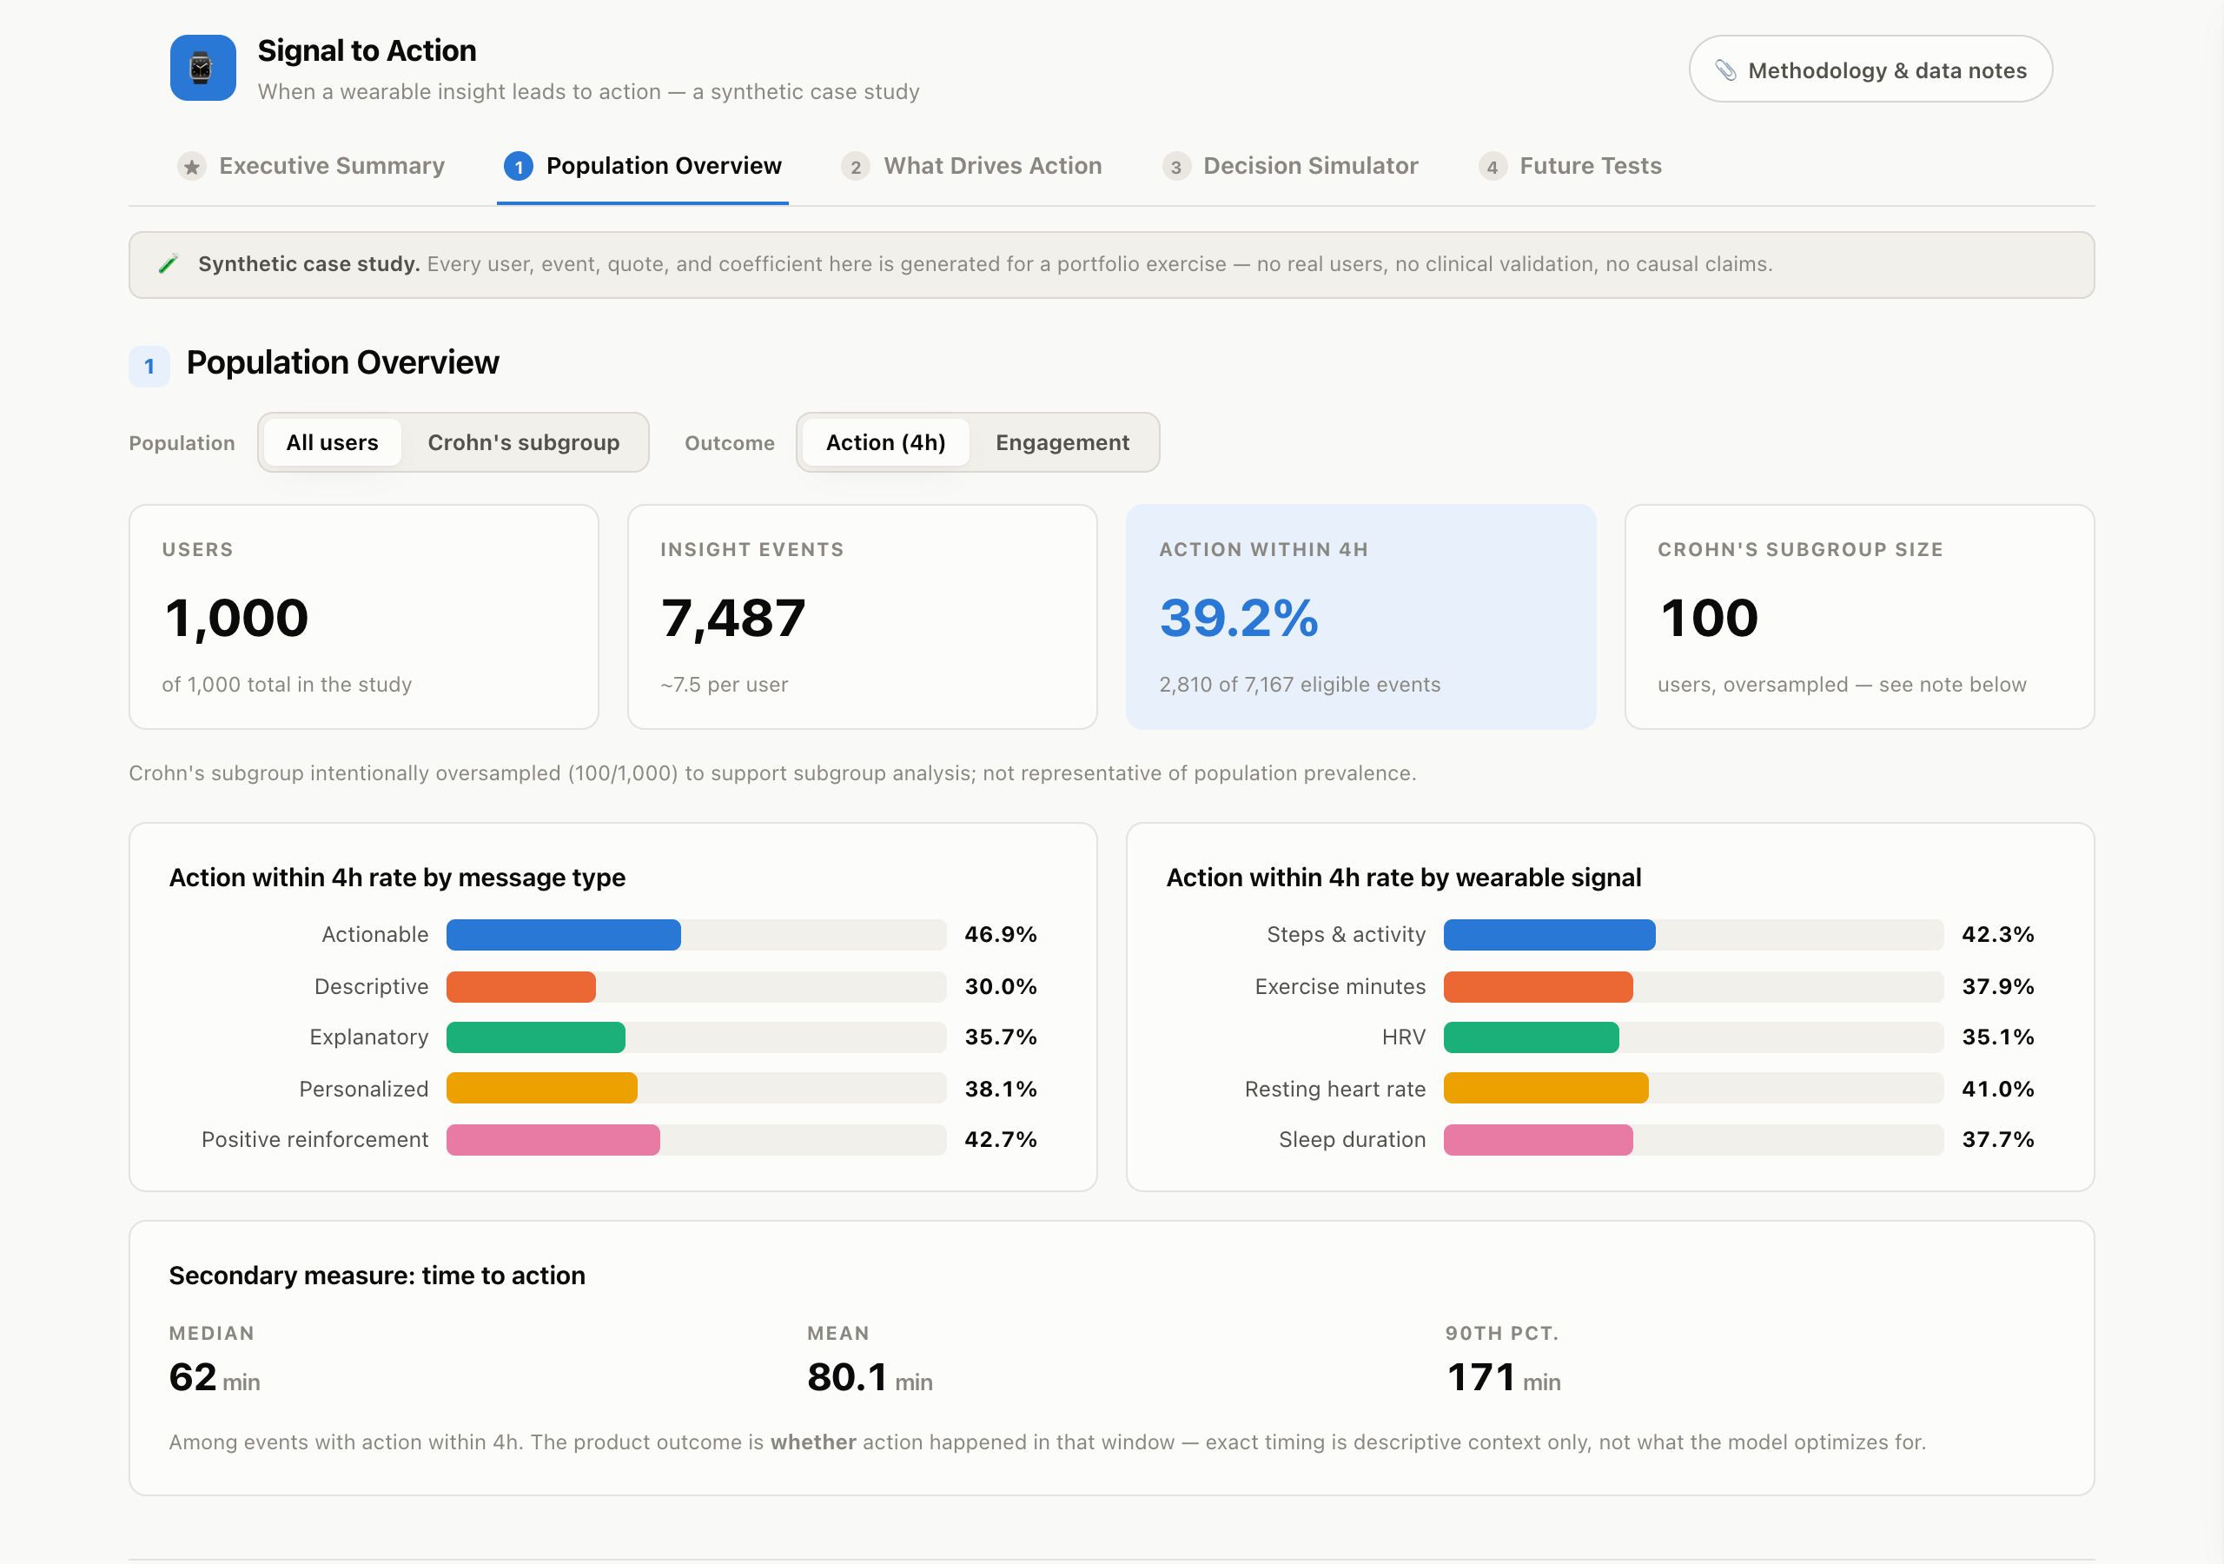Click the orange Exercise minutes bar
2224x1564 pixels.
point(1539,986)
